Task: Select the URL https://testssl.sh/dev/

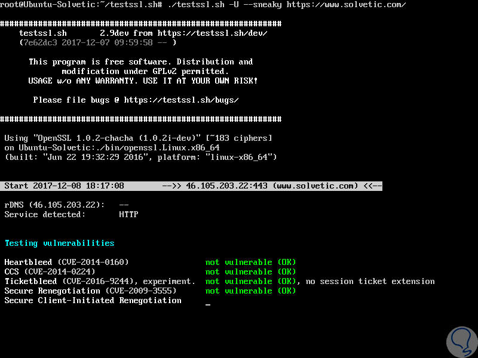Action: 212,33
